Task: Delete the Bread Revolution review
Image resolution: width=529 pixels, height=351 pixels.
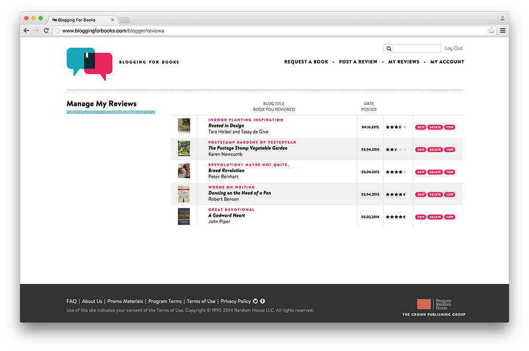Action: [435, 172]
